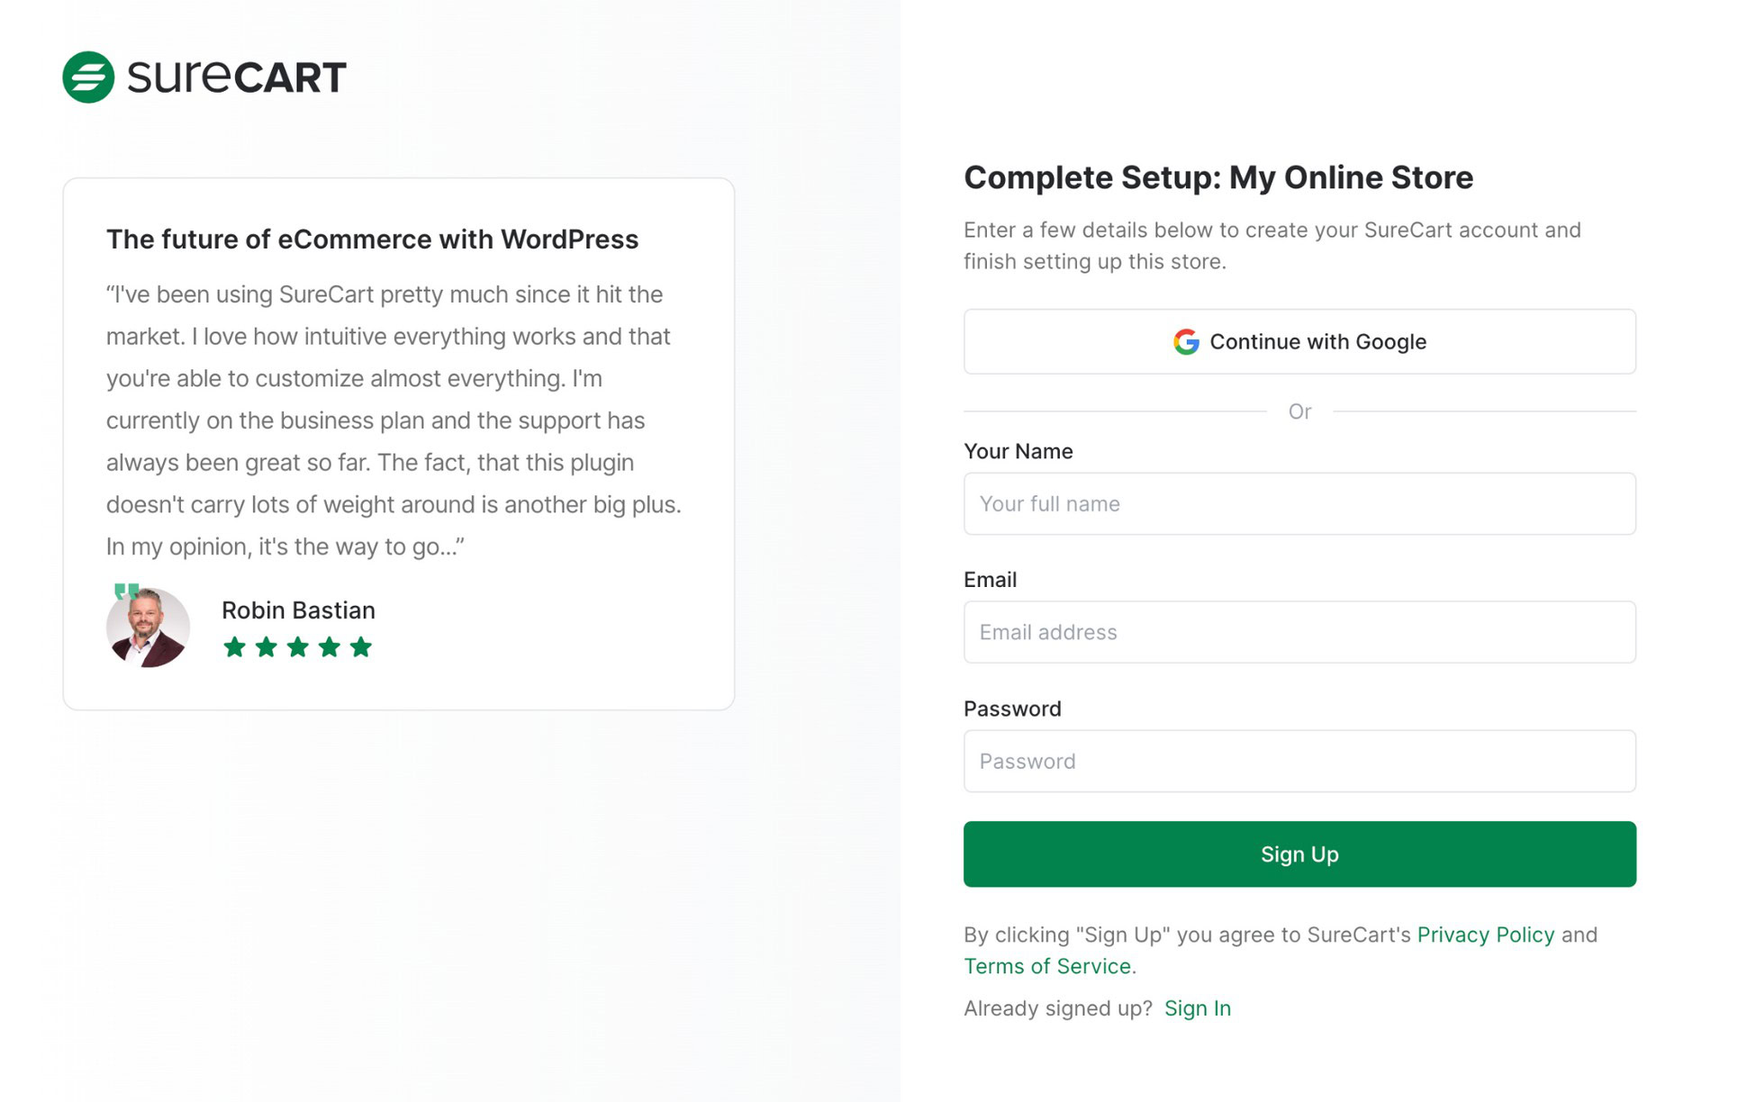Select the Email address field label

point(991,579)
